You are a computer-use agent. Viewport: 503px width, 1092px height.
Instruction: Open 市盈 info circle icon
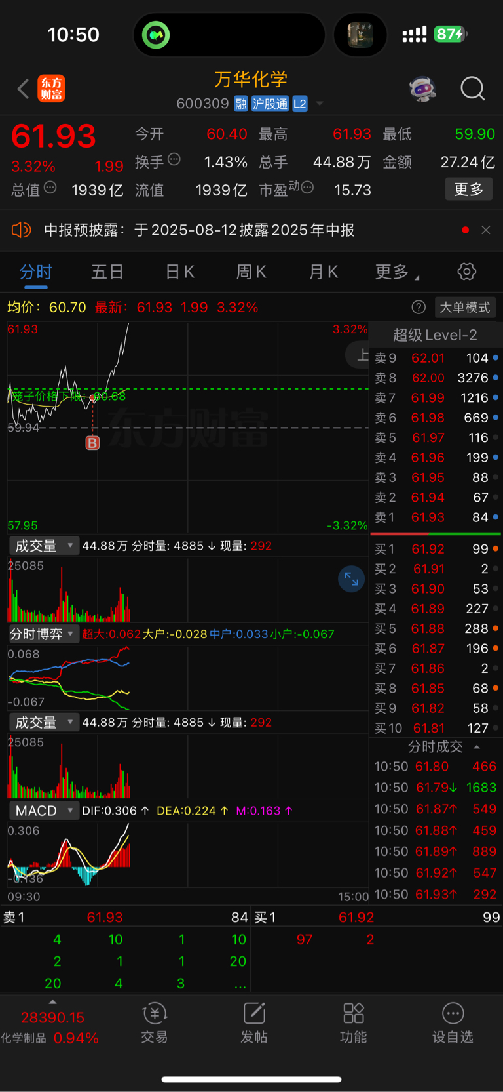(x=307, y=188)
